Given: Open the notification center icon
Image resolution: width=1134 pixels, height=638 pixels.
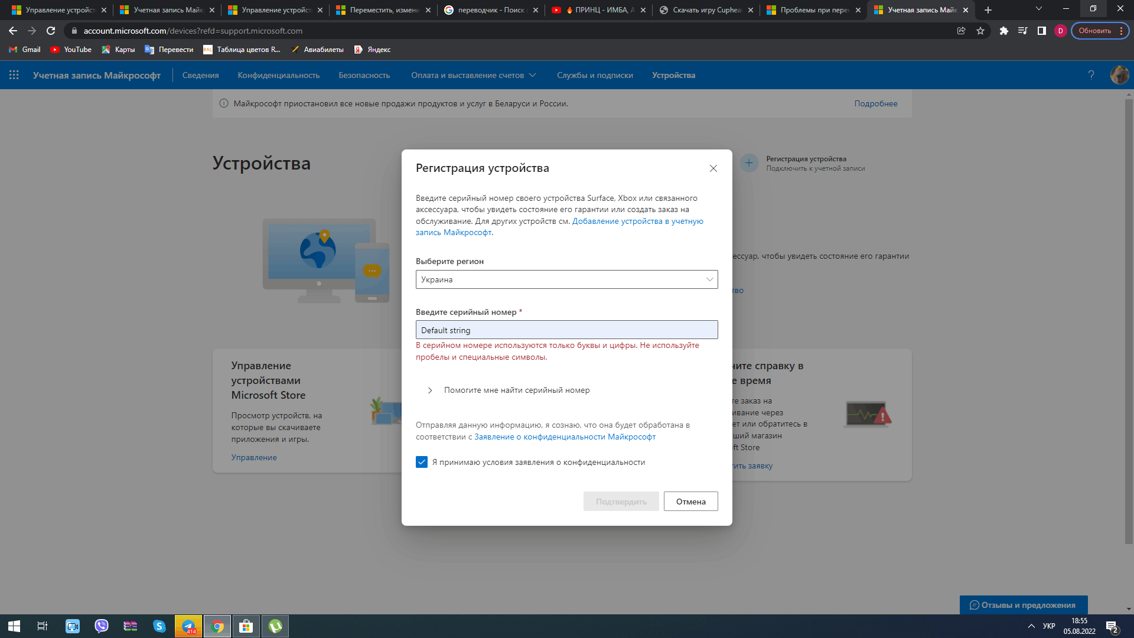Looking at the screenshot, I should [x=1112, y=626].
